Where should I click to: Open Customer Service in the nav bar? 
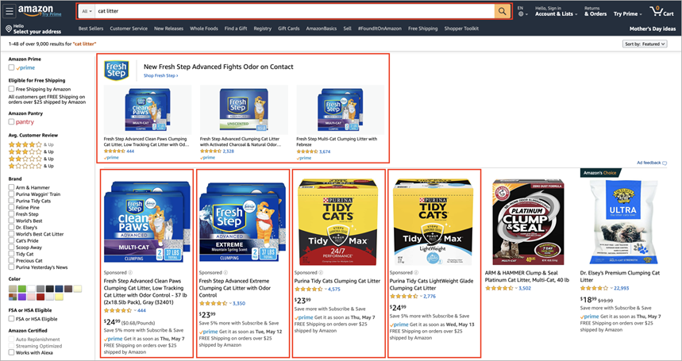pyautogui.click(x=129, y=29)
